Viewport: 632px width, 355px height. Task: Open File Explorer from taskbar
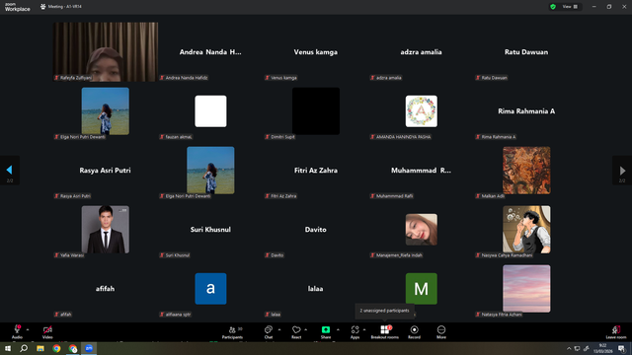click(40, 348)
